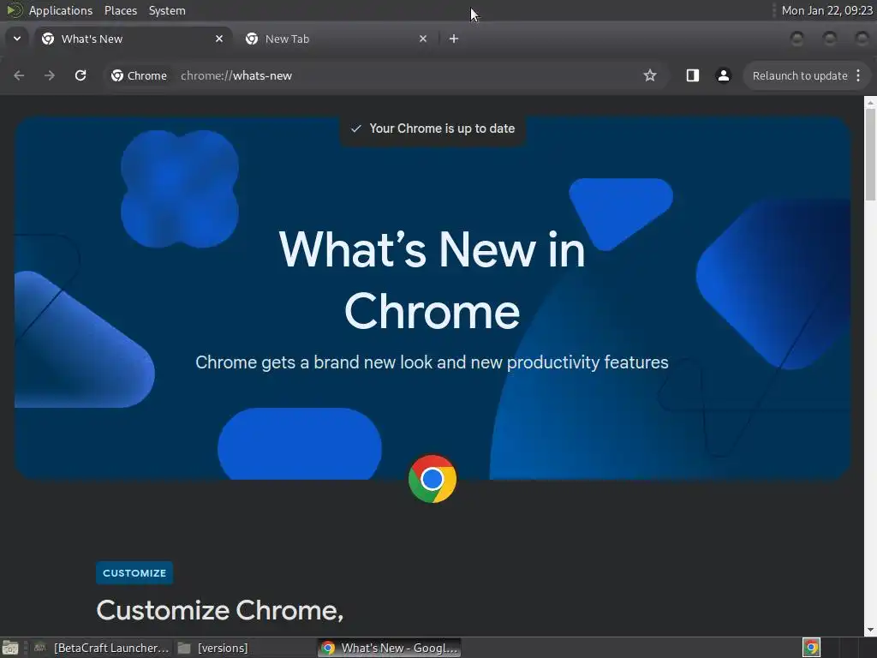877x658 pixels.
Task: Click the page vertical scrollbar thumb
Action: [x=870, y=154]
